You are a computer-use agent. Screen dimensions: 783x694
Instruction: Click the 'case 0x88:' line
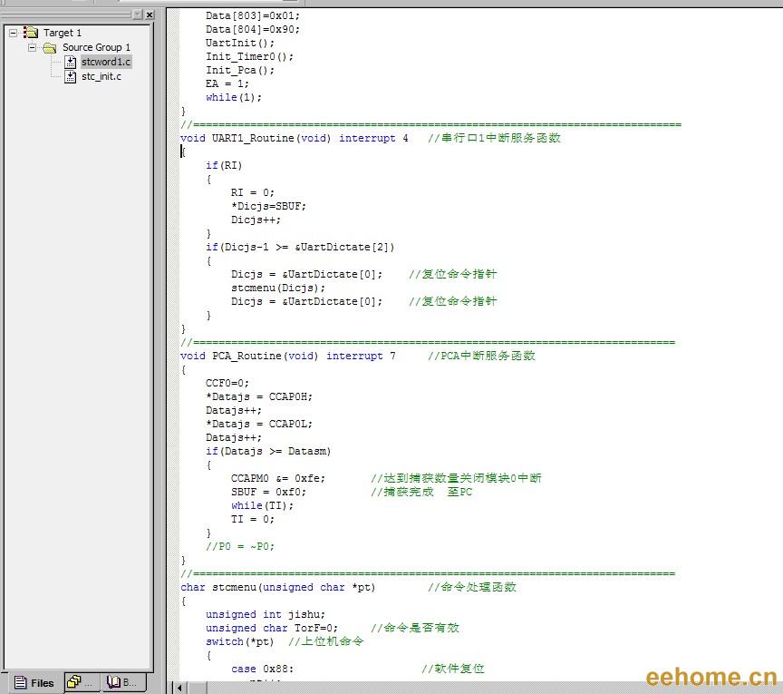[x=262, y=669]
